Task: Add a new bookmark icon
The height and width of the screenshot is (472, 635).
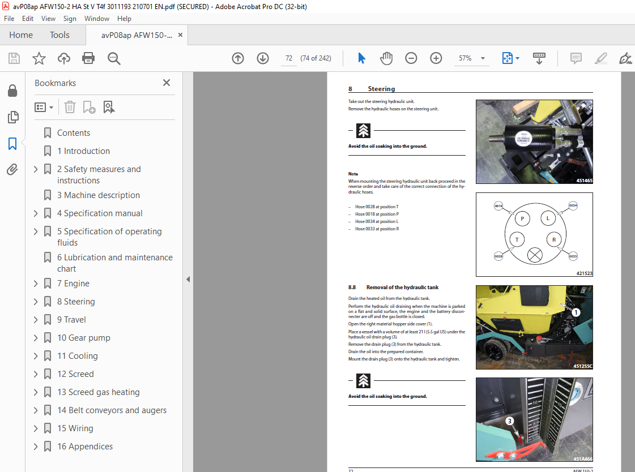Action: point(89,107)
